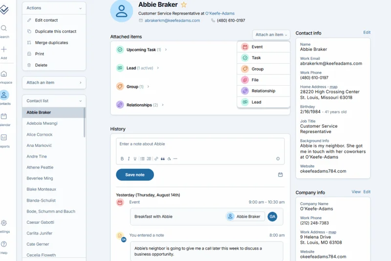This screenshot has height=261, width=391.
Task: Open the Calendar sidebar icon
Action: coord(4,116)
